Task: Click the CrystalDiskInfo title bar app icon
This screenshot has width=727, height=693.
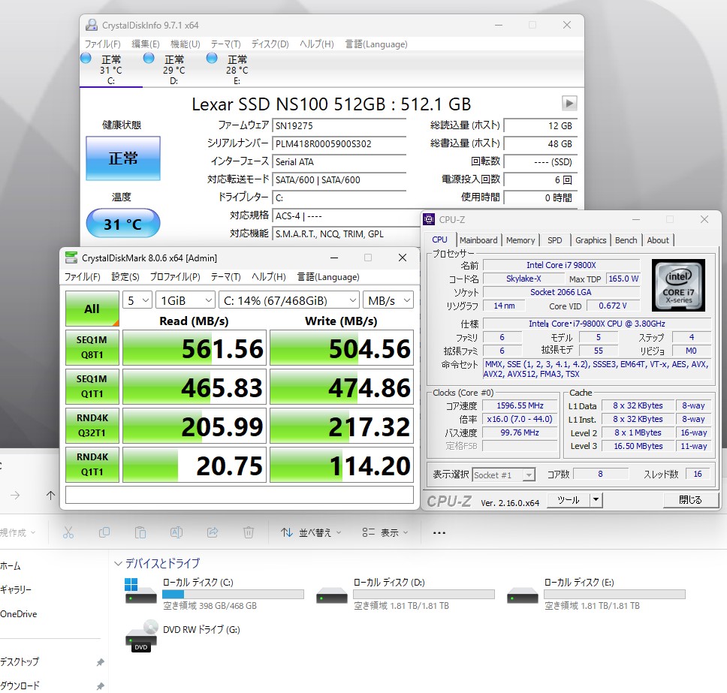Action: (x=92, y=25)
